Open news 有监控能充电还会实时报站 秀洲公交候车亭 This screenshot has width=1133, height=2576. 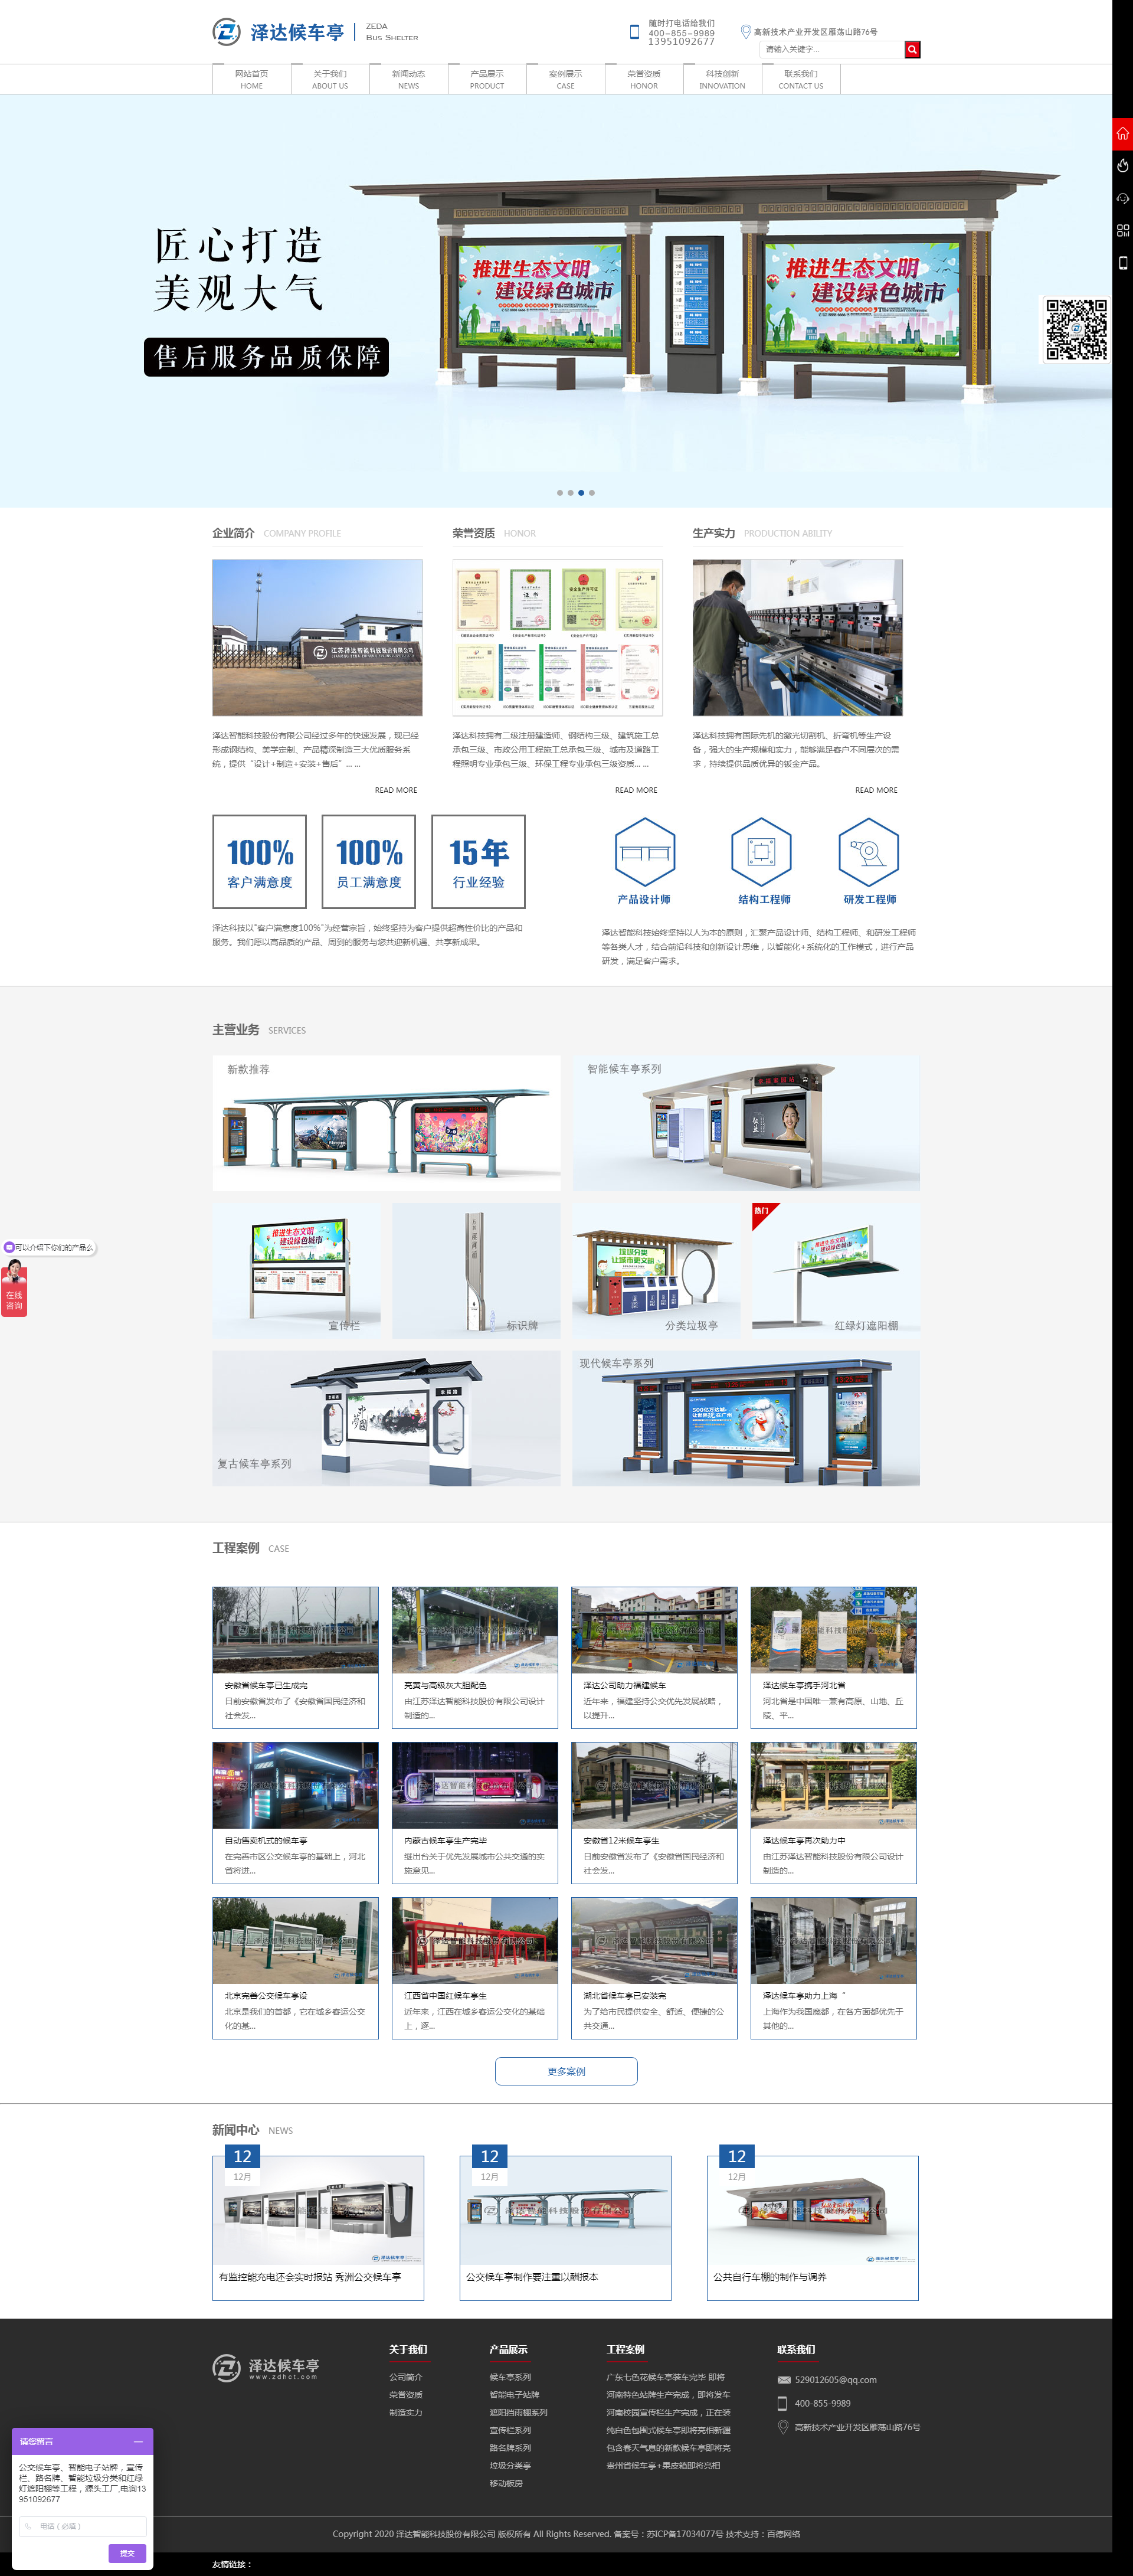click(x=318, y=2227)
